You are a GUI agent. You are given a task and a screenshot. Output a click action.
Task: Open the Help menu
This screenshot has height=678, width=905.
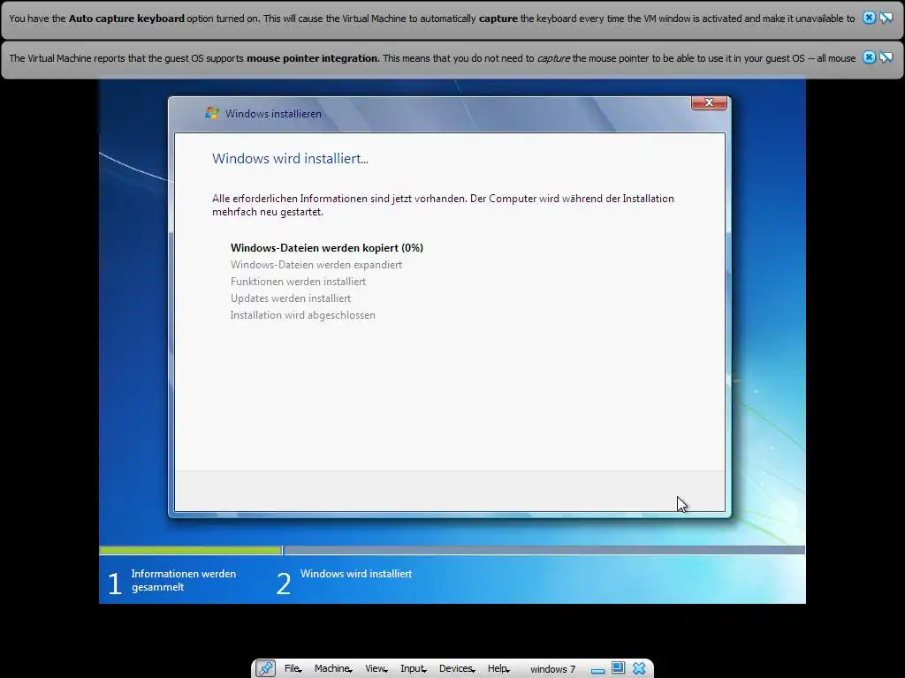pos(498,668)
